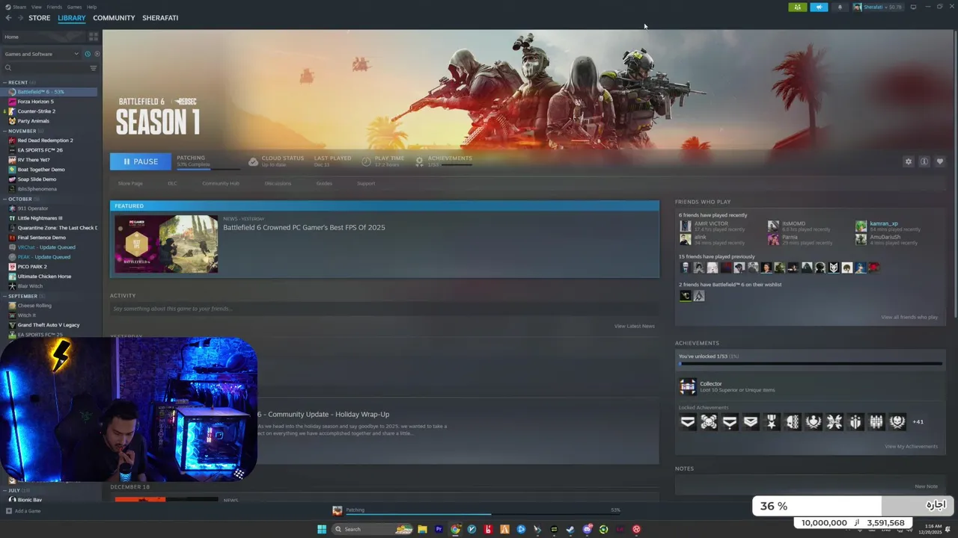Click the library search magnifier icon
This screenshot has width=958, height=538.
8,68
